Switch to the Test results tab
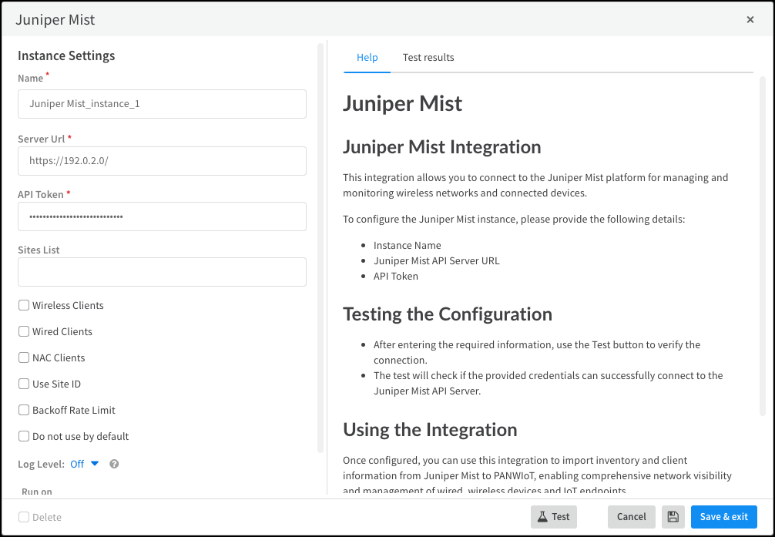Screen dimensions: 775x537 [x=428, y=58]
